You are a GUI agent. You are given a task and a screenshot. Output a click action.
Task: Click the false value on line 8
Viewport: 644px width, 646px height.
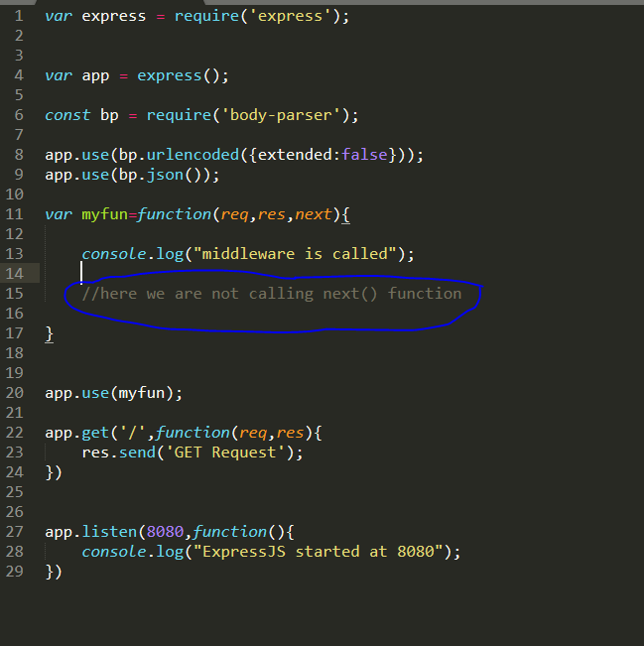[x=364, y=155]
